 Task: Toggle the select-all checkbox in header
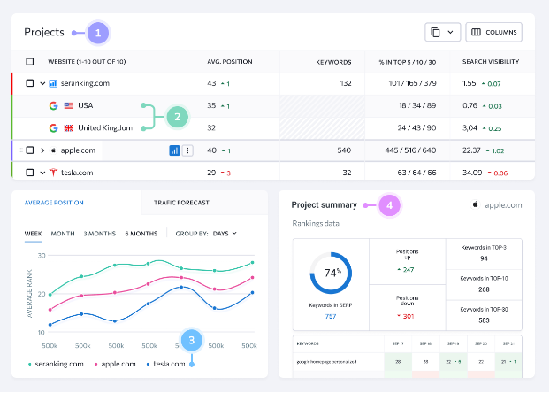pyautogui.click(x=30, y=62)
